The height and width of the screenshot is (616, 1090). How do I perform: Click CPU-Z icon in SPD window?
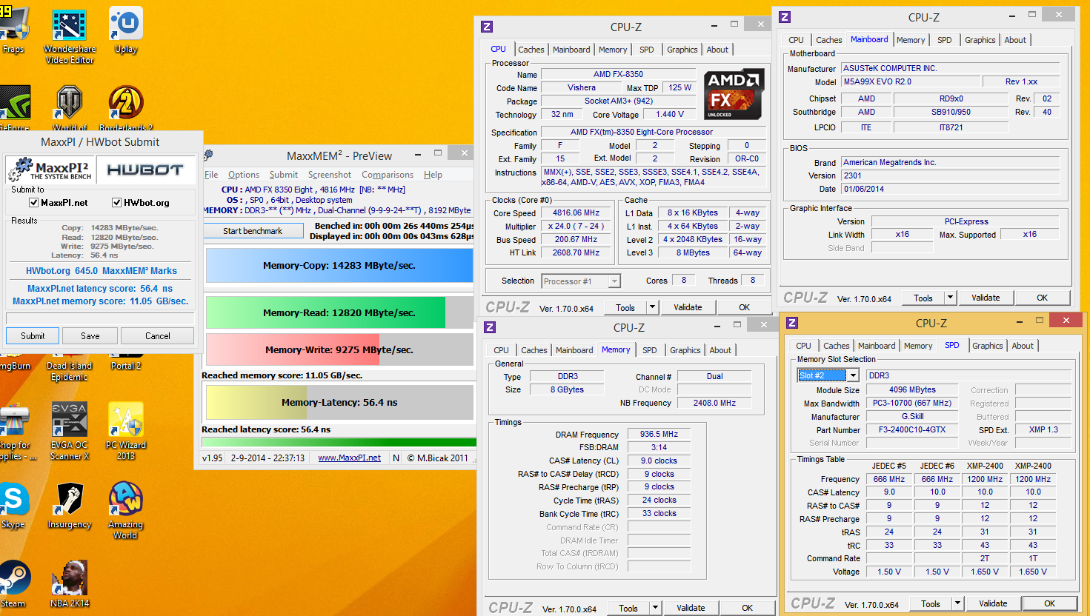tap(792, 323)
